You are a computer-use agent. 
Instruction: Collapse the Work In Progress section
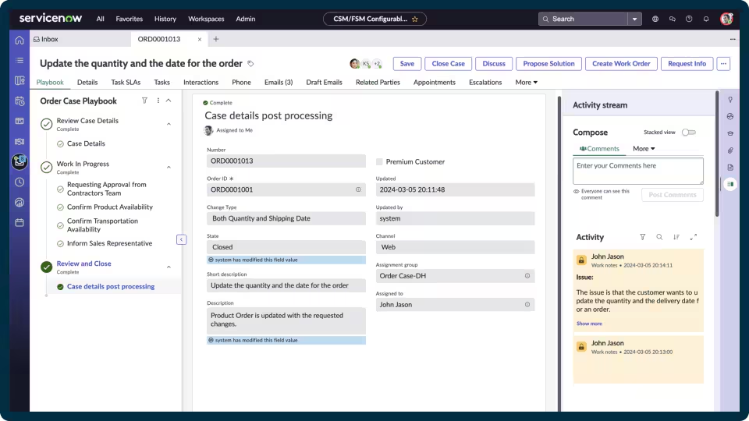[x=169, y=168]
